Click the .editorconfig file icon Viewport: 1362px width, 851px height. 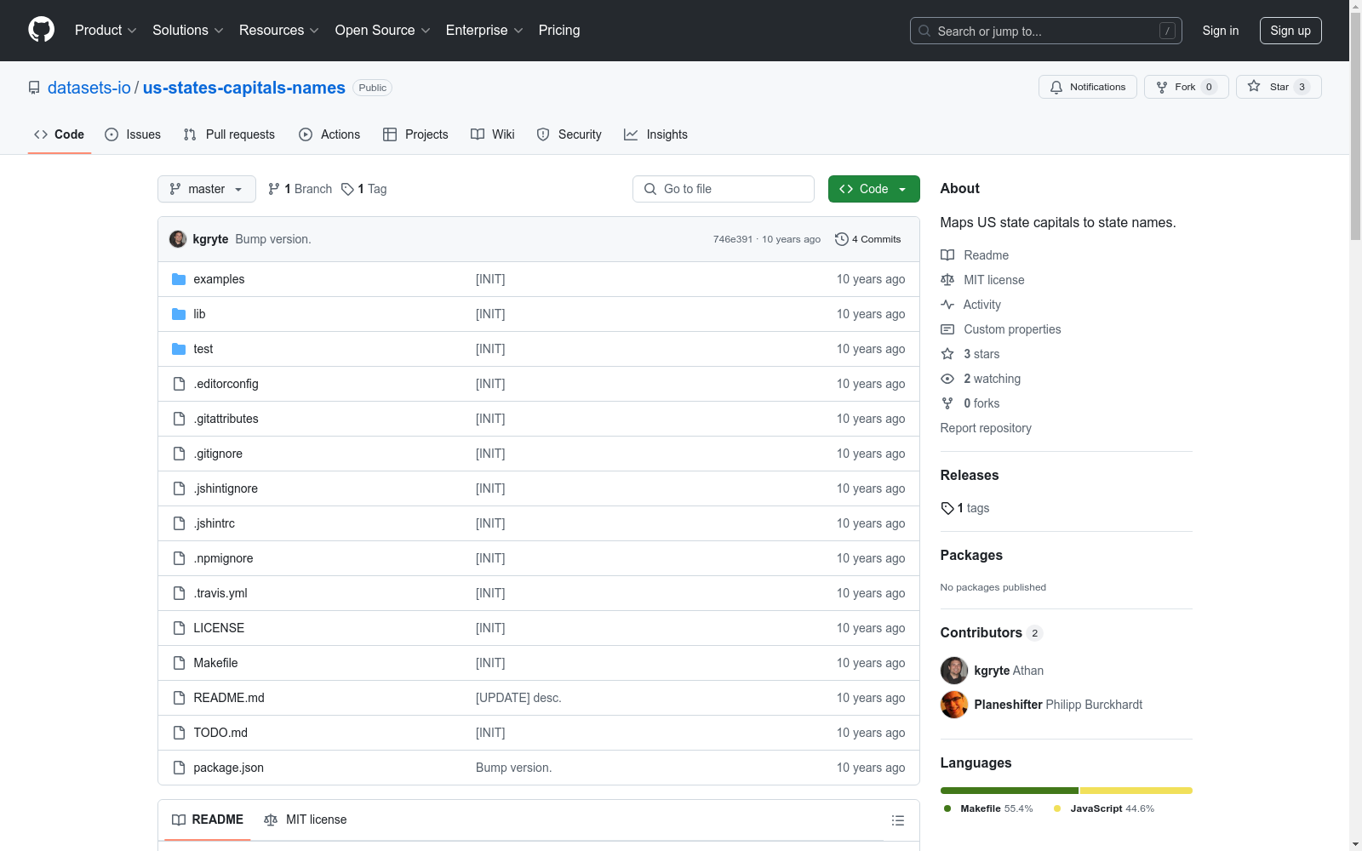179,384
